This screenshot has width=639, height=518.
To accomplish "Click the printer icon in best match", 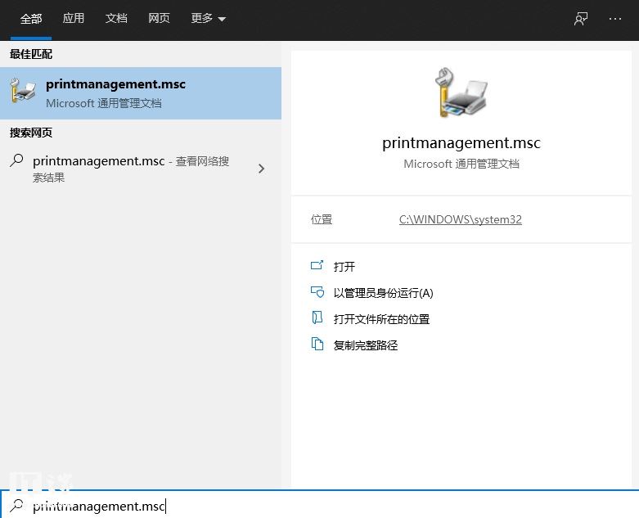I will pyautogui.click(x=23, y=91).
